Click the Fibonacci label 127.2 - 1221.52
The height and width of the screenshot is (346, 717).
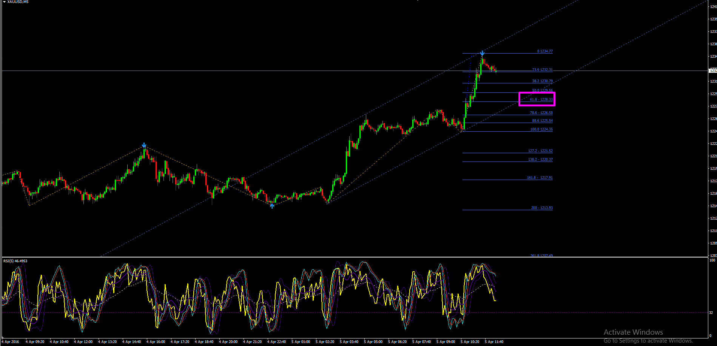540,151
